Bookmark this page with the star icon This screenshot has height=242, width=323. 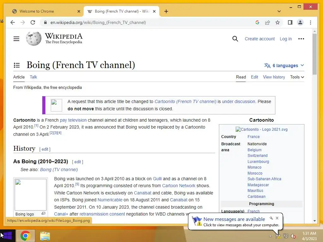click(x=278, y=22)
